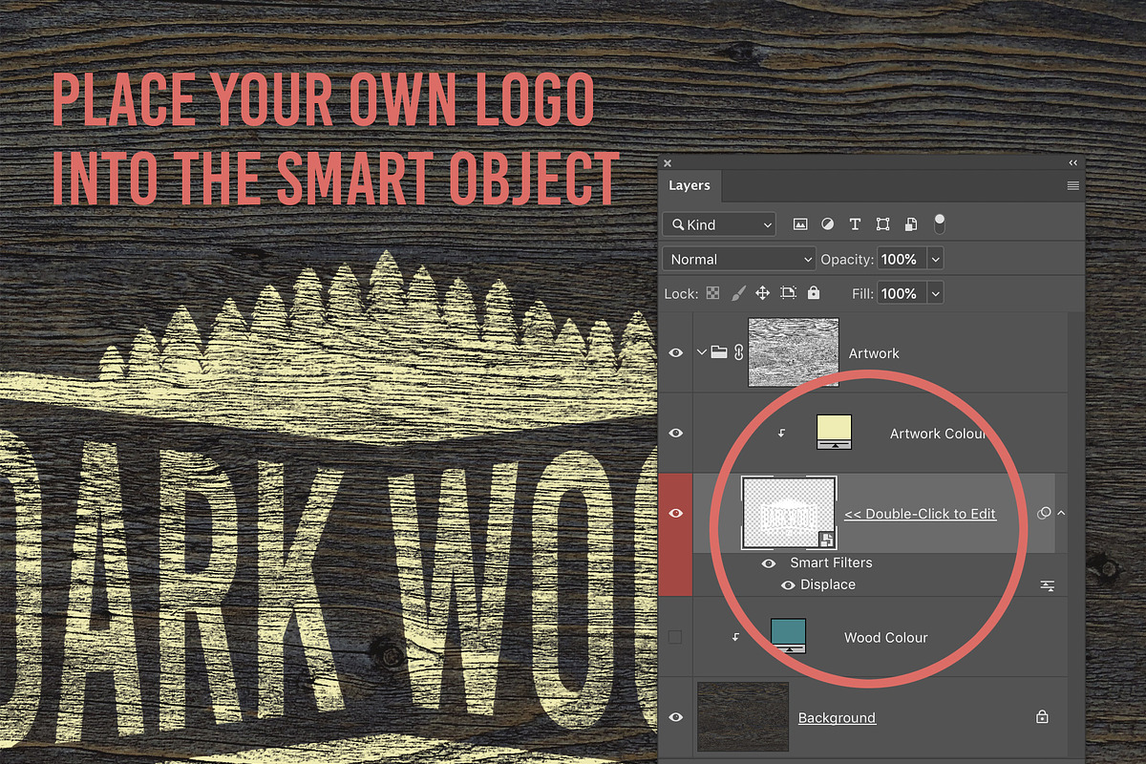The width and height of the screenshot is (1146, 764).
Task: Filter layers by pixel image kind
Action: [x=800, y=224]
